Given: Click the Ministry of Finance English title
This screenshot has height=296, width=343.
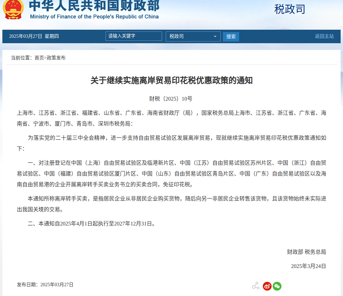Looking at the screenshot, I should tap(94, 17).
